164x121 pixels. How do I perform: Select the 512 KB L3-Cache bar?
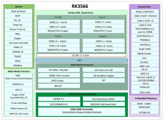click(x=81, y=55)
